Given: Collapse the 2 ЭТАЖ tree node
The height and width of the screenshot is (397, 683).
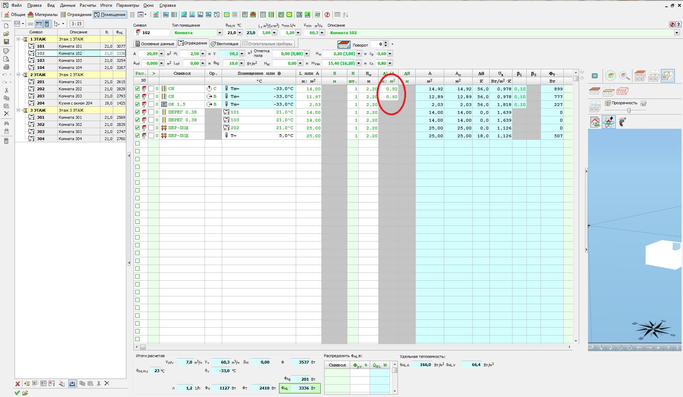Looking at the screenshot, I should (19, 75).
